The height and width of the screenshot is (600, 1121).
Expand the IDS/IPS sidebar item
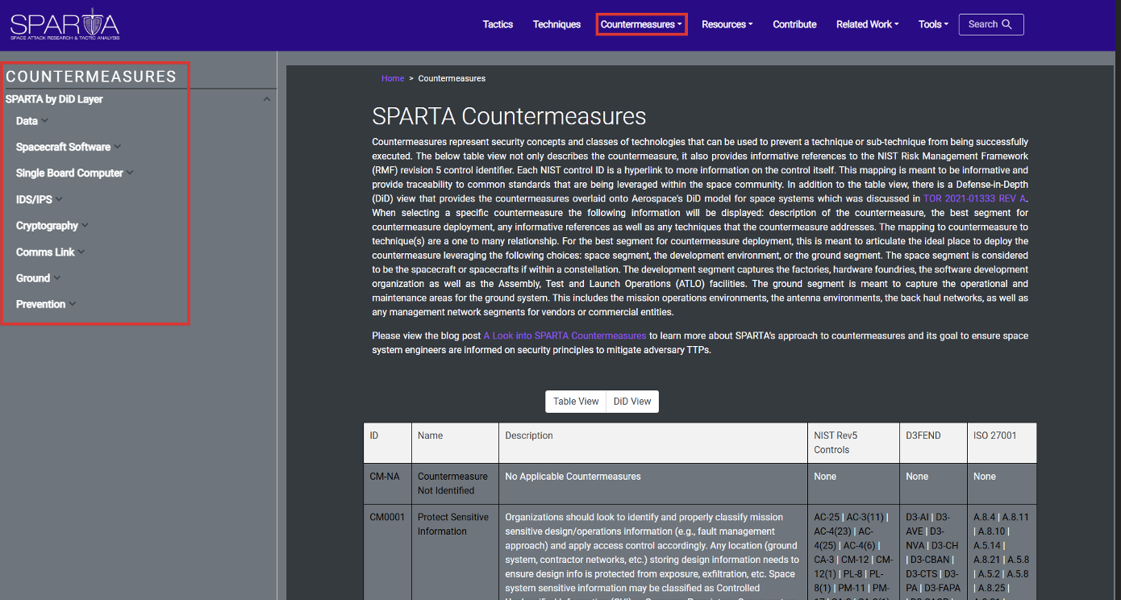pos(40,199)
